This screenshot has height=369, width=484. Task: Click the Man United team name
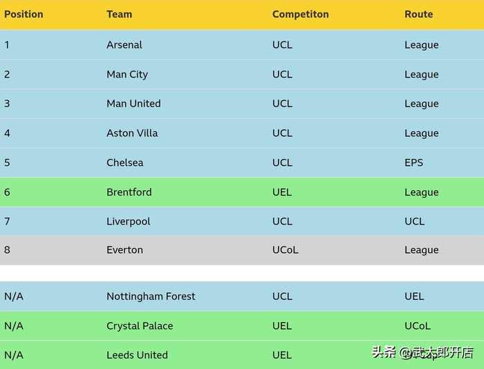pos(133,104)
